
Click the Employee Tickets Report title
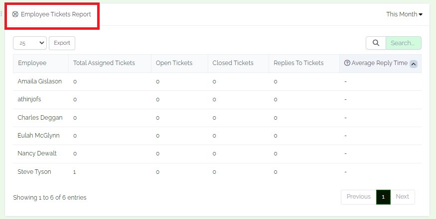pyautogui.click(x=56, y=14)
